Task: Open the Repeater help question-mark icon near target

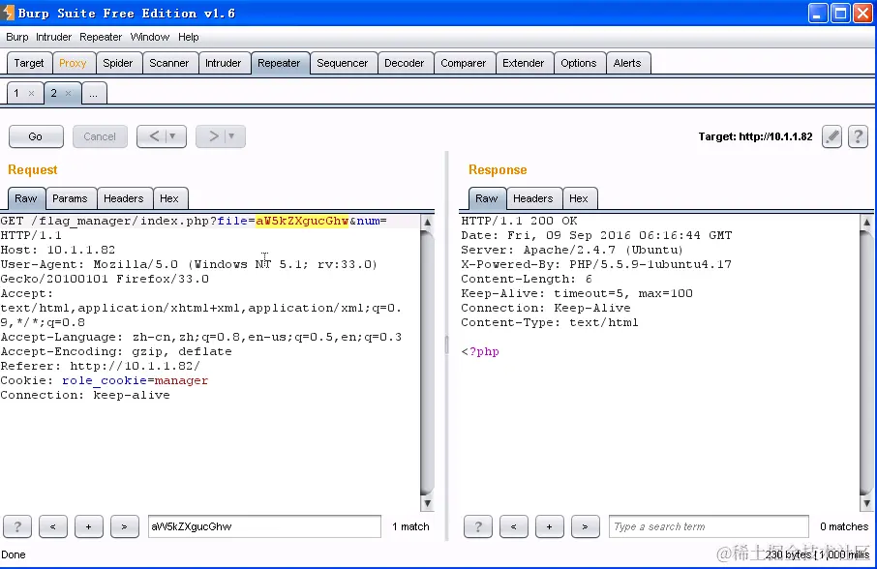Action: coord(858,136)
